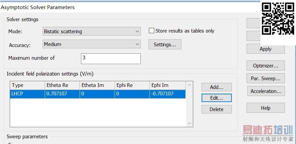
Task: Expand the Accuracy dropdown set to Medium
Action: [x=91, y=44]
